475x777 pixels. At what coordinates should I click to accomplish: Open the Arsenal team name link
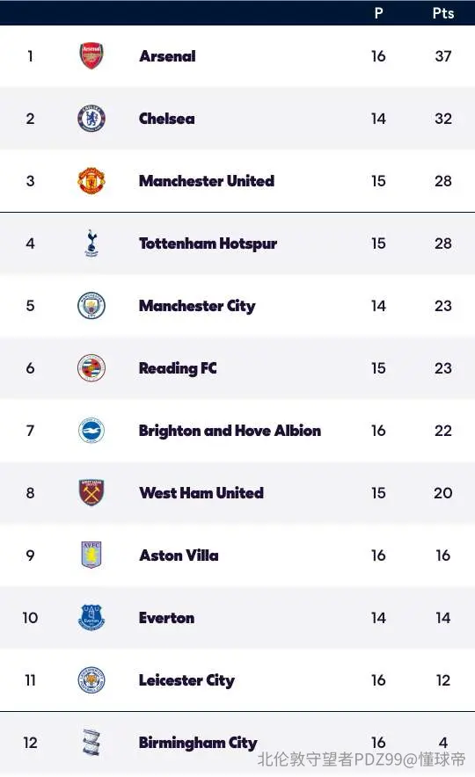pos(168,56)
